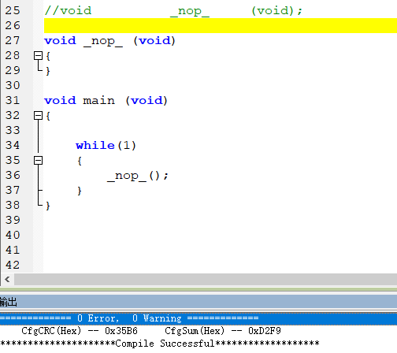Click the closing brace on line 38
This screenshot has height=353, width=397.
tap(48, 206)
